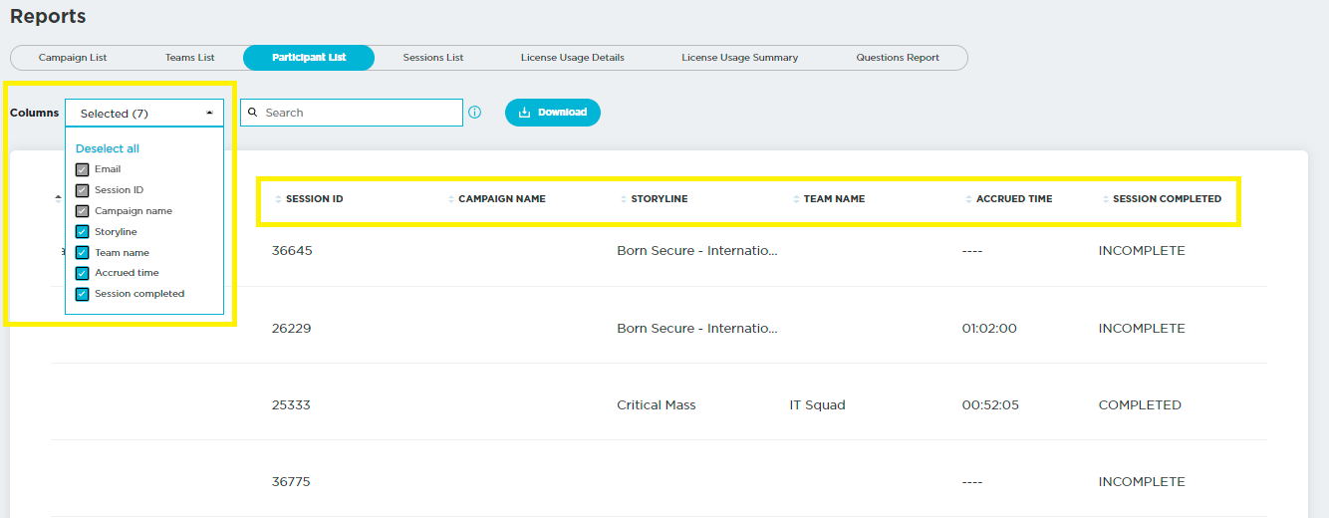
Task: Select session ID 25333 cell
Action: [x=292, y=405]
